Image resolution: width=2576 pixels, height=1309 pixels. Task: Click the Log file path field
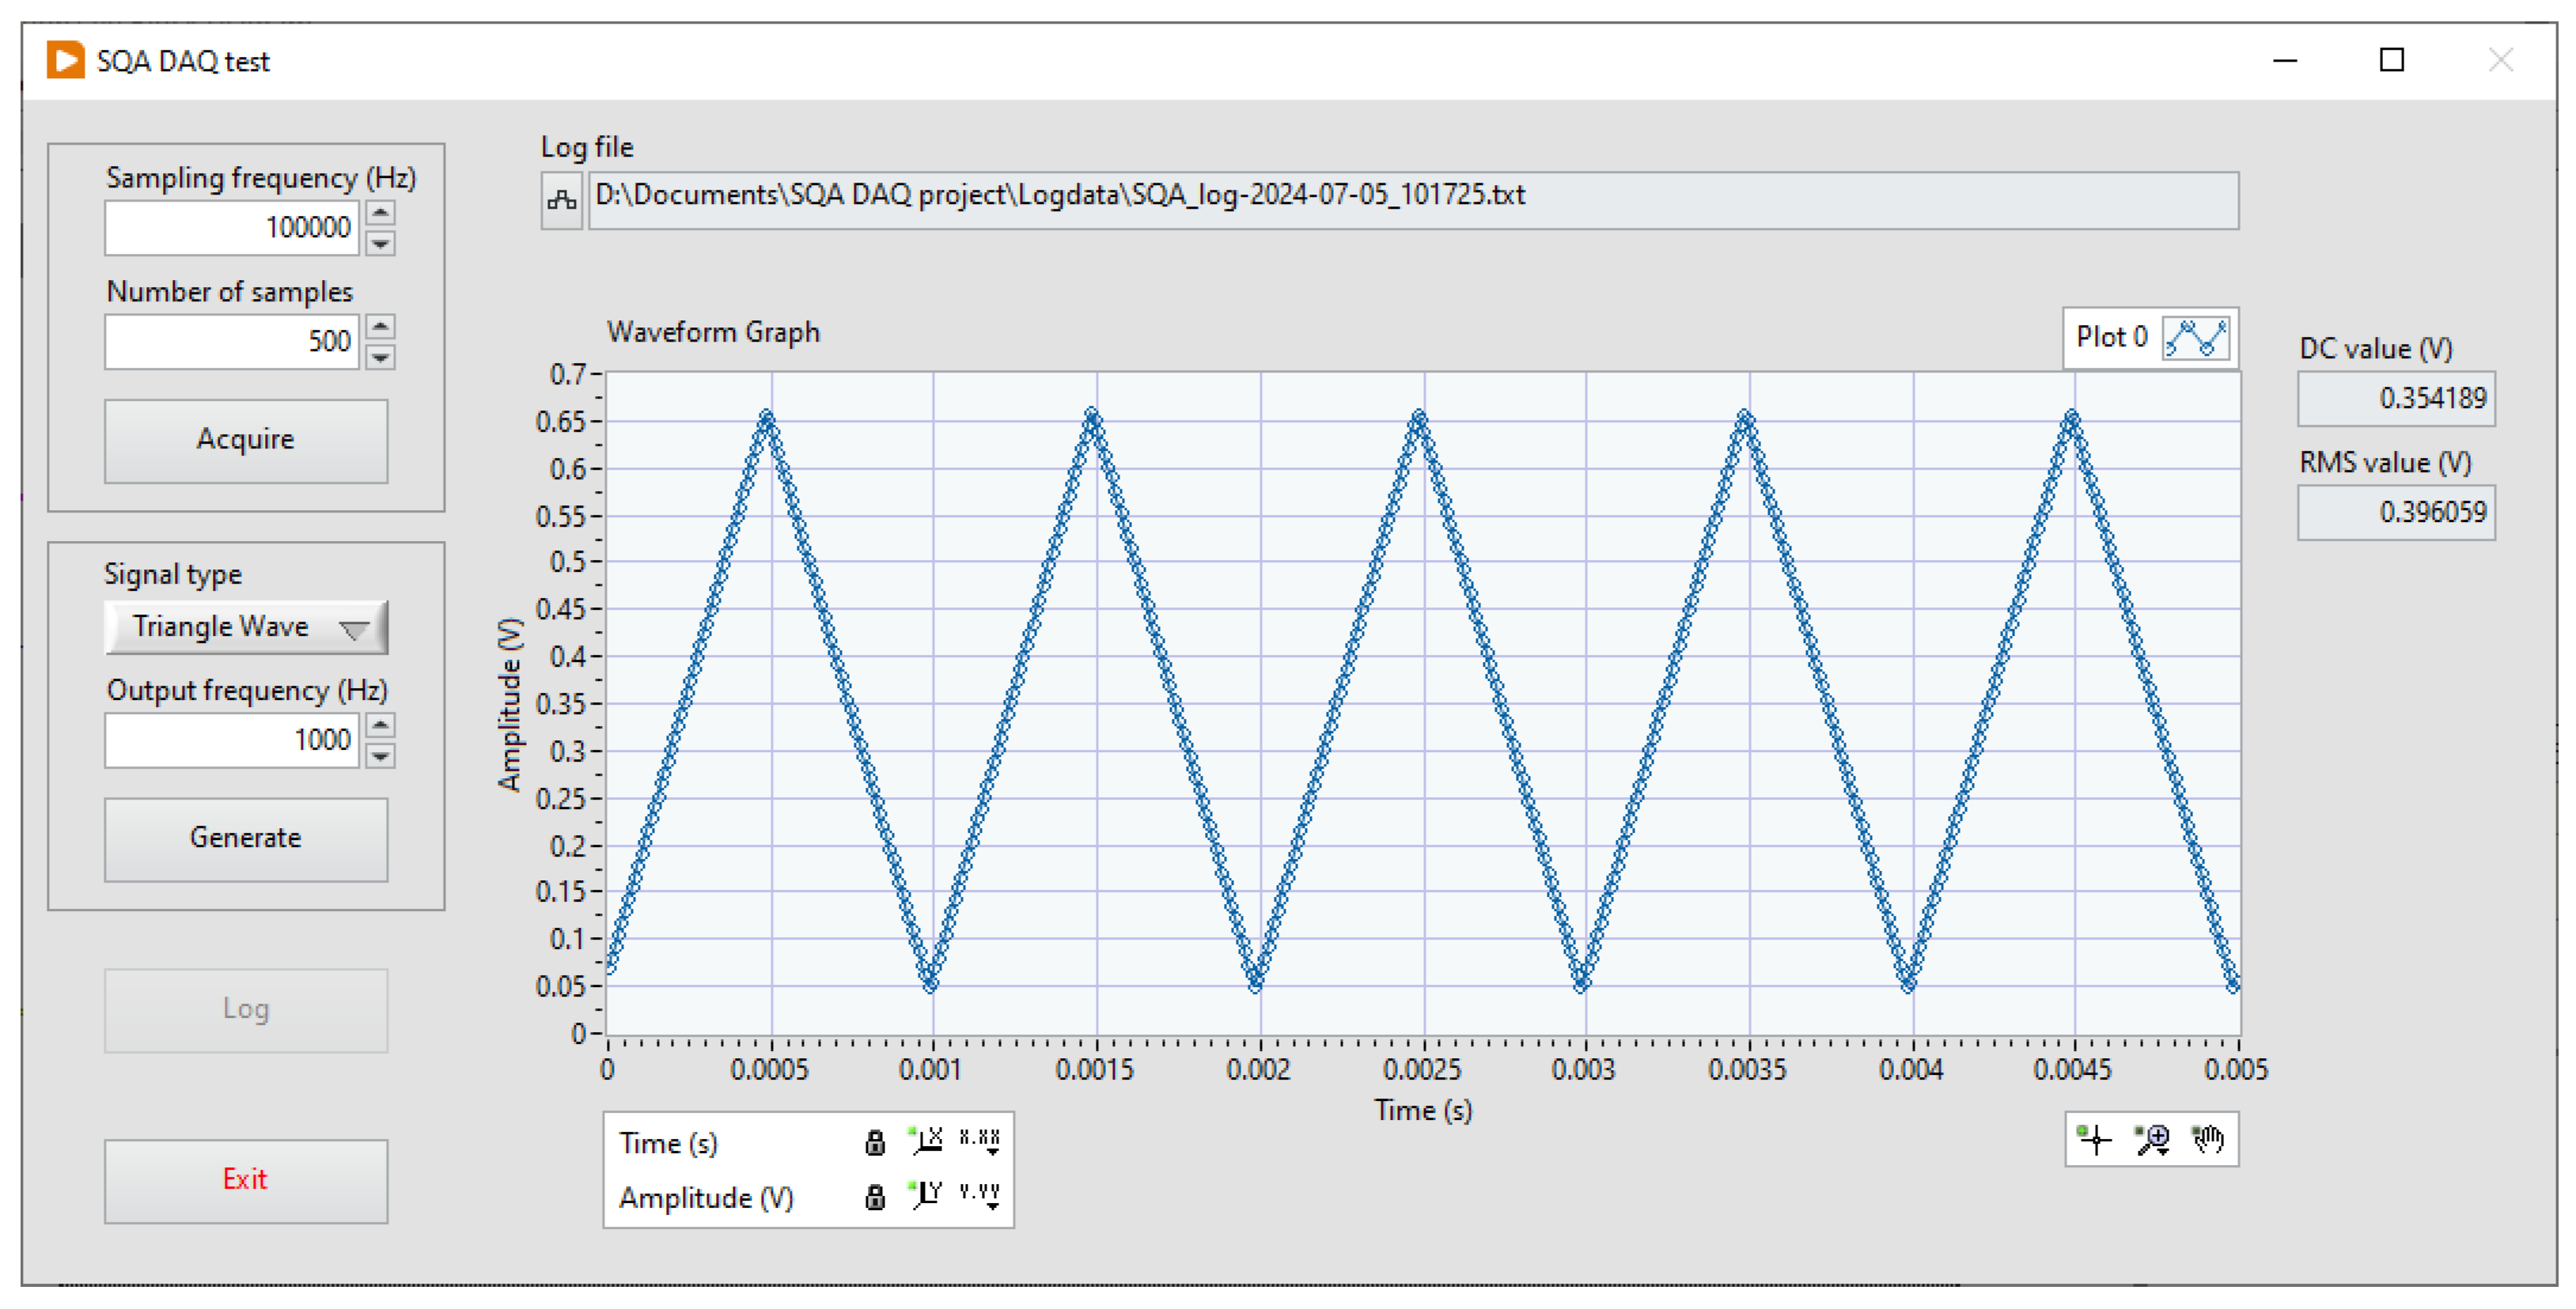(1413, 201)
